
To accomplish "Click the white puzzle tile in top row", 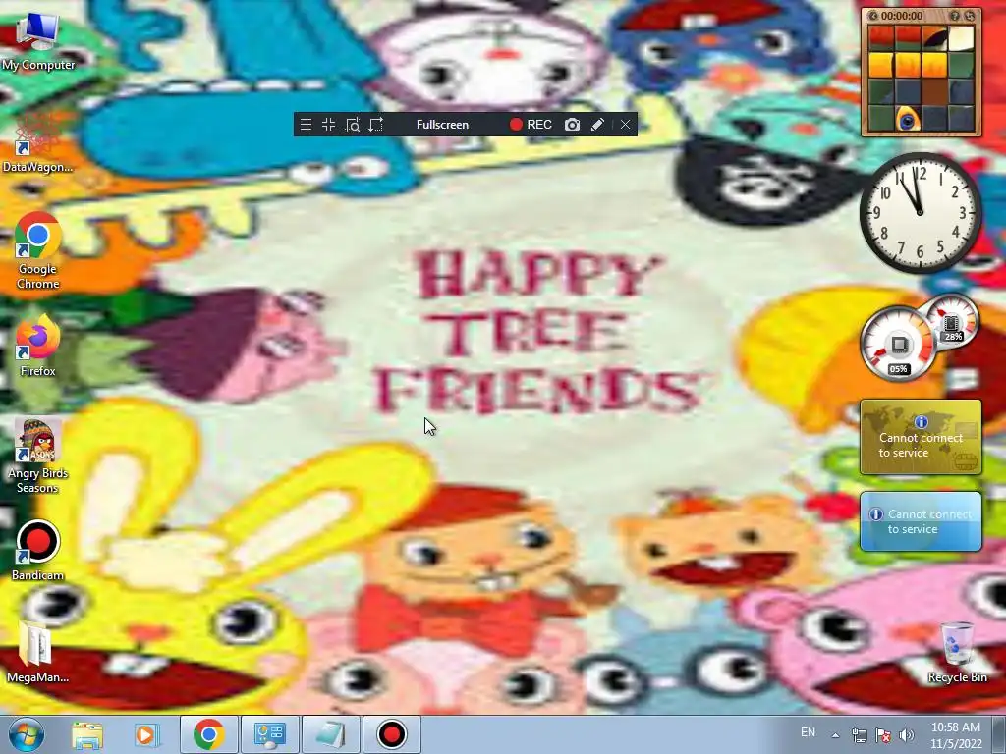I will pos(961,38).
